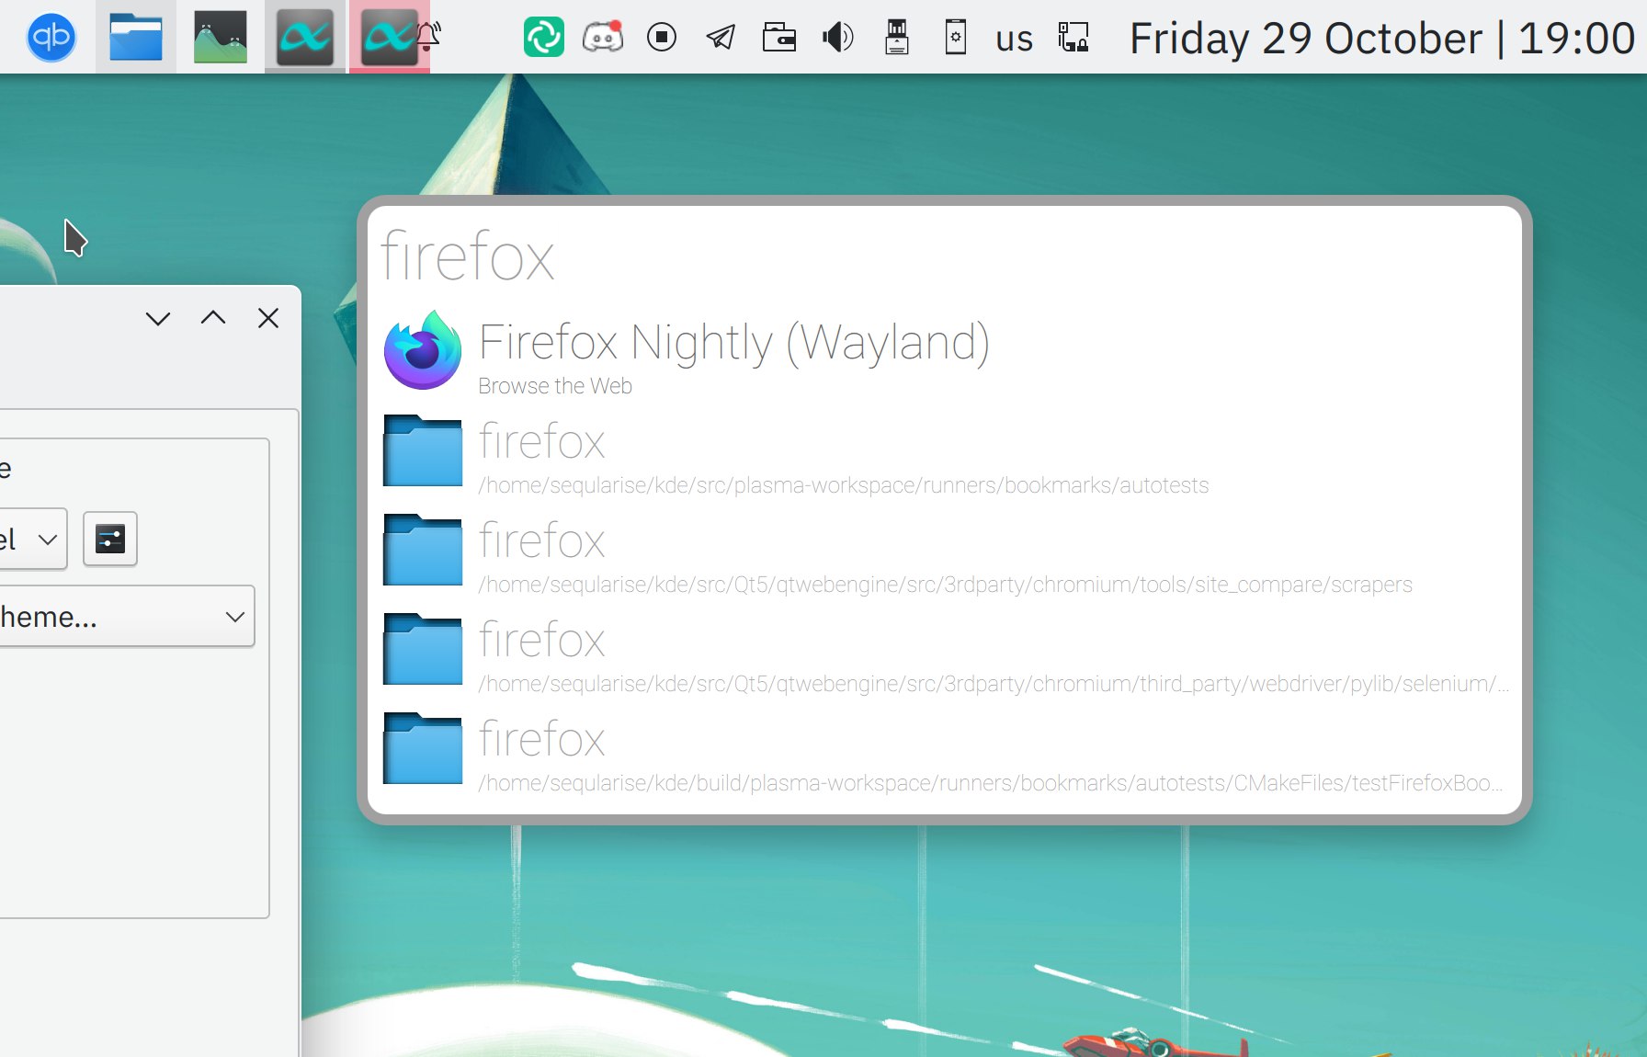Viewport: 1647px width, 1057px height.
Task: Click folder icon of the site_compare/scrapers result
Action: point(423,550)
